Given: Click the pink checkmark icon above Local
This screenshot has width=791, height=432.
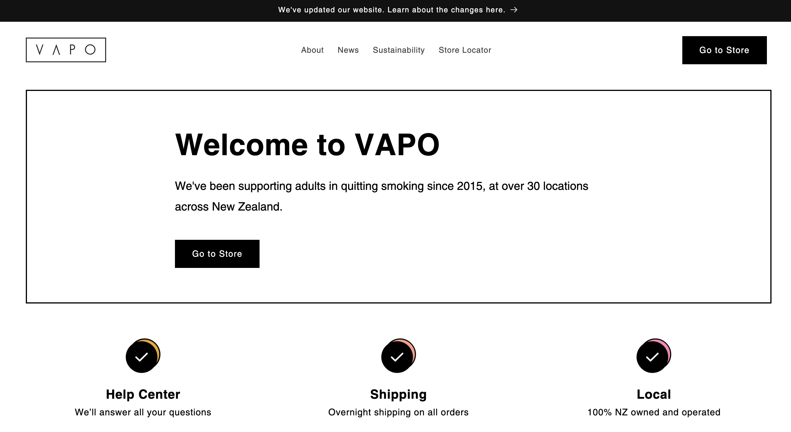Looking at the screenshot, I should (654, 355).
